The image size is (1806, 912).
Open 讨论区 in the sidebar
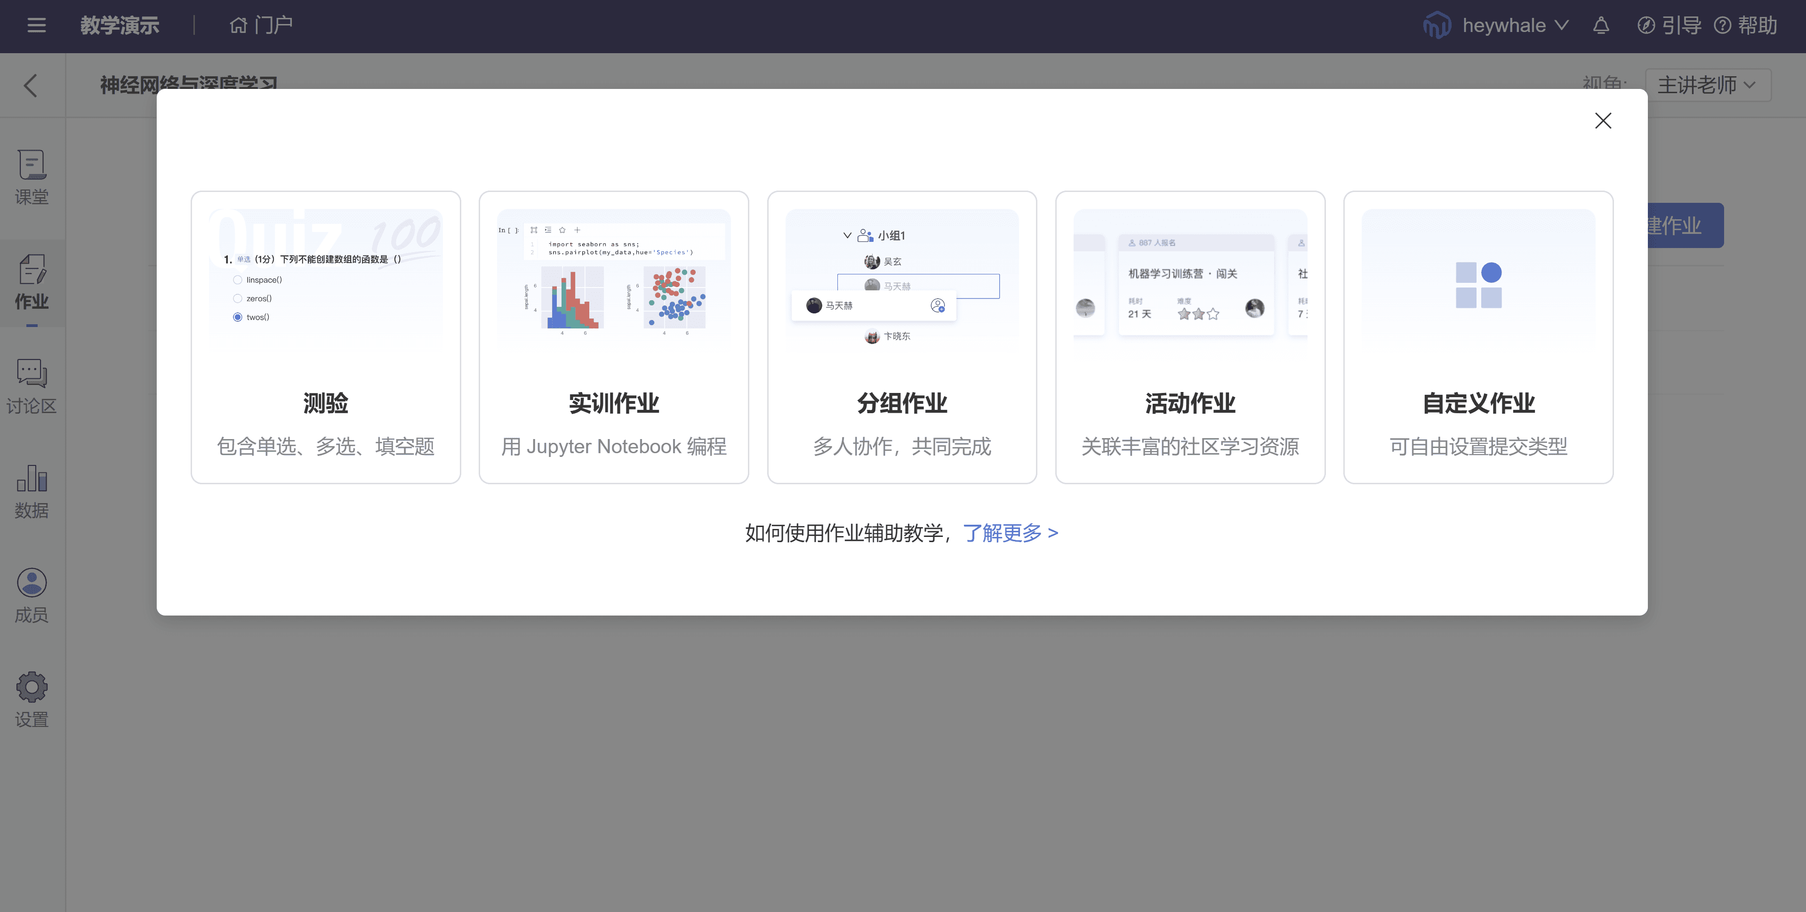click(32, 387)
